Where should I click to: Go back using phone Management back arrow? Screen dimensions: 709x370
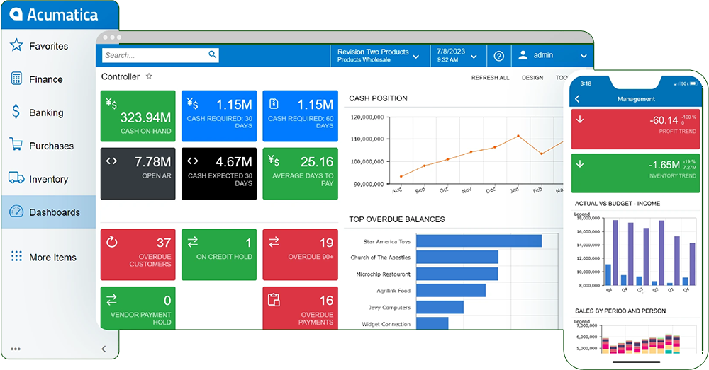(x=577, y=99)
